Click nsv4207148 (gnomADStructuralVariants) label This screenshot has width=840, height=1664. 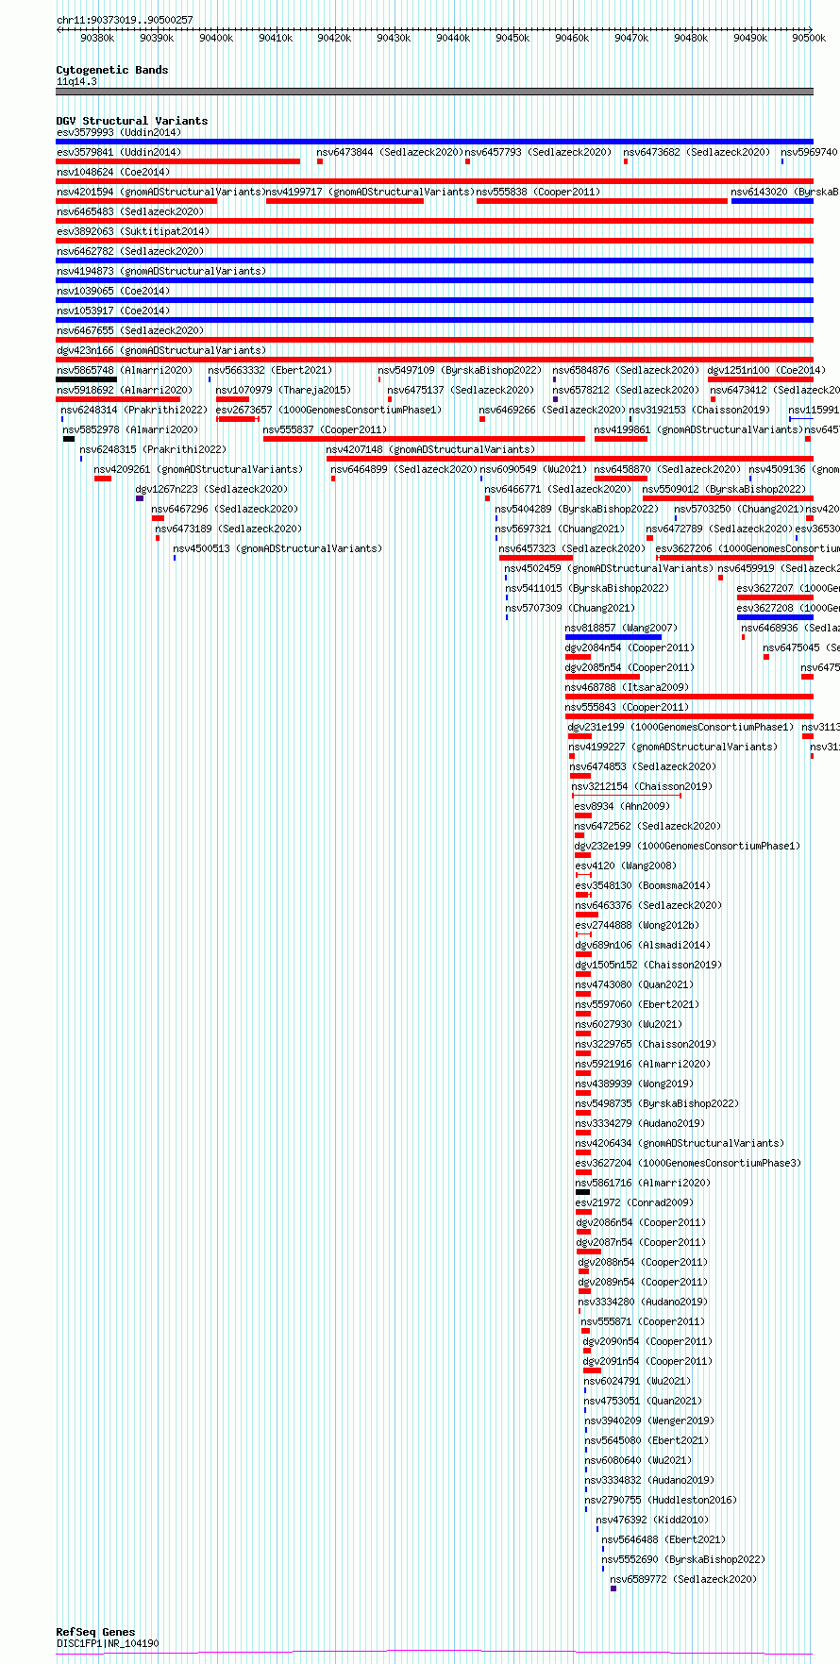(x=430, y=449)
